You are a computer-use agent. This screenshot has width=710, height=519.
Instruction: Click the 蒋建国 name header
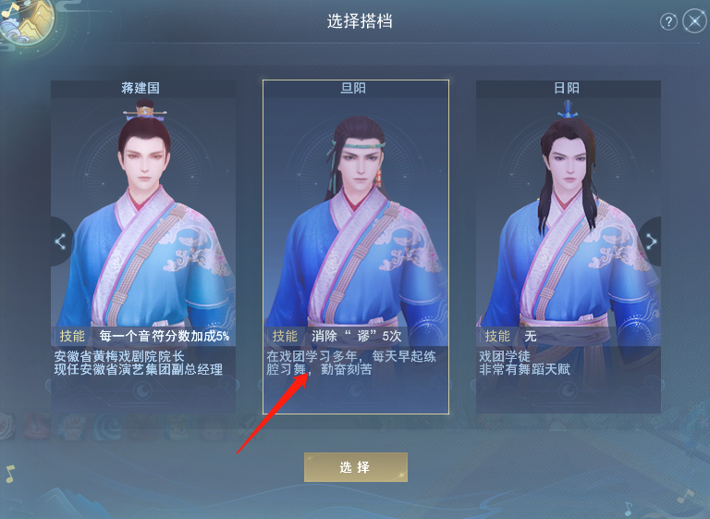(x=141, y=88)
